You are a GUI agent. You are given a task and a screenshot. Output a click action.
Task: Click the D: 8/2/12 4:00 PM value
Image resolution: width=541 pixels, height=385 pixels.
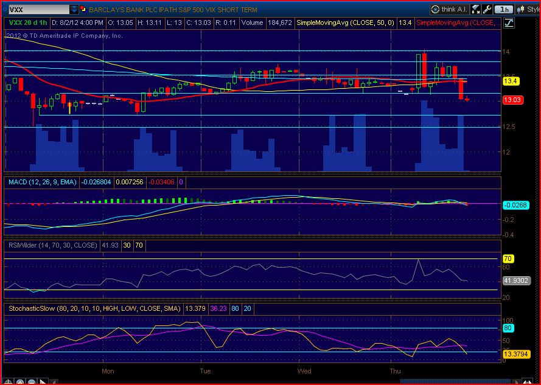(x=78, y=23)
